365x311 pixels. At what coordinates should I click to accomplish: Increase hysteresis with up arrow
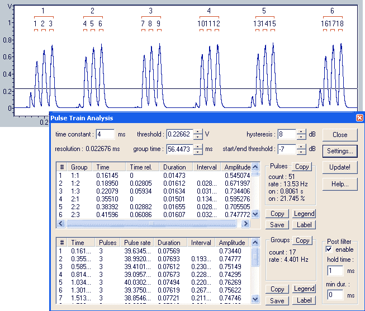coord(301,132)
